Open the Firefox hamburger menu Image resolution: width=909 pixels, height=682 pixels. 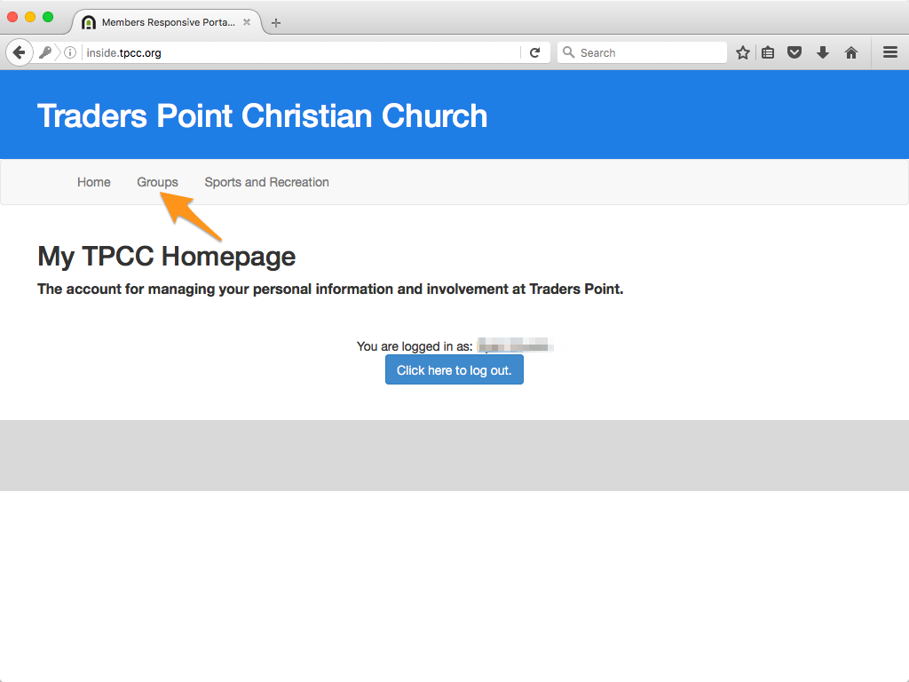coord(890,52)
